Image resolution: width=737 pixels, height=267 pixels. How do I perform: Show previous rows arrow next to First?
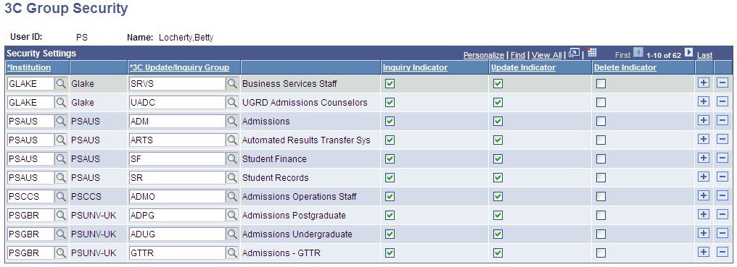click(638, 53)
